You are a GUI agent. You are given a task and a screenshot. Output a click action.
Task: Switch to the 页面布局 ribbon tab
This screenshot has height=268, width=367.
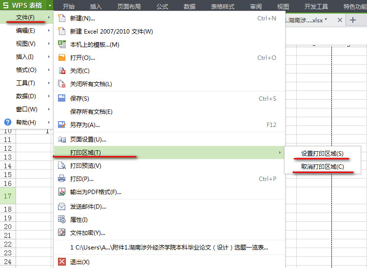(129, 6)
